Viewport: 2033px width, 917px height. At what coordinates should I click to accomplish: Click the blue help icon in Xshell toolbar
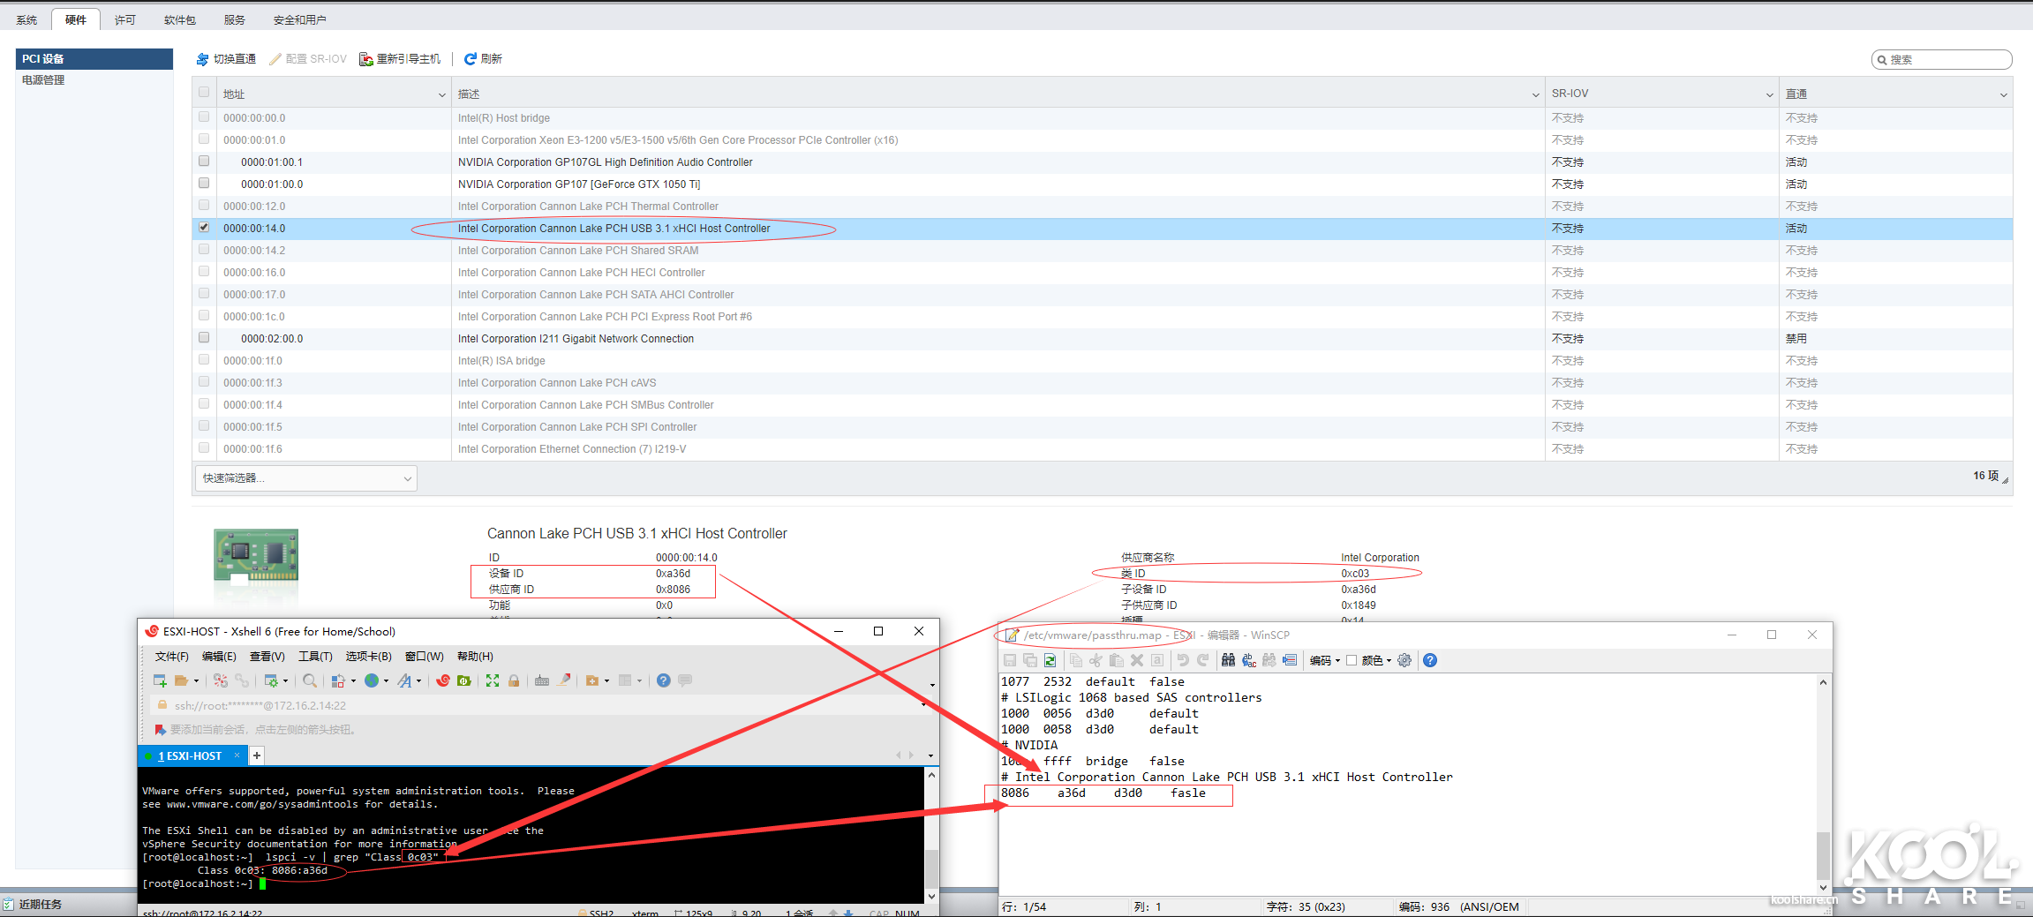[x=663, y=680]
